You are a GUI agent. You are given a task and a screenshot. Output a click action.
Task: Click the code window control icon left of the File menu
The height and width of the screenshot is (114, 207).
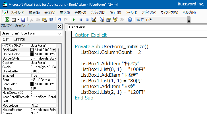pyautogui.click(x=6, y=13)
